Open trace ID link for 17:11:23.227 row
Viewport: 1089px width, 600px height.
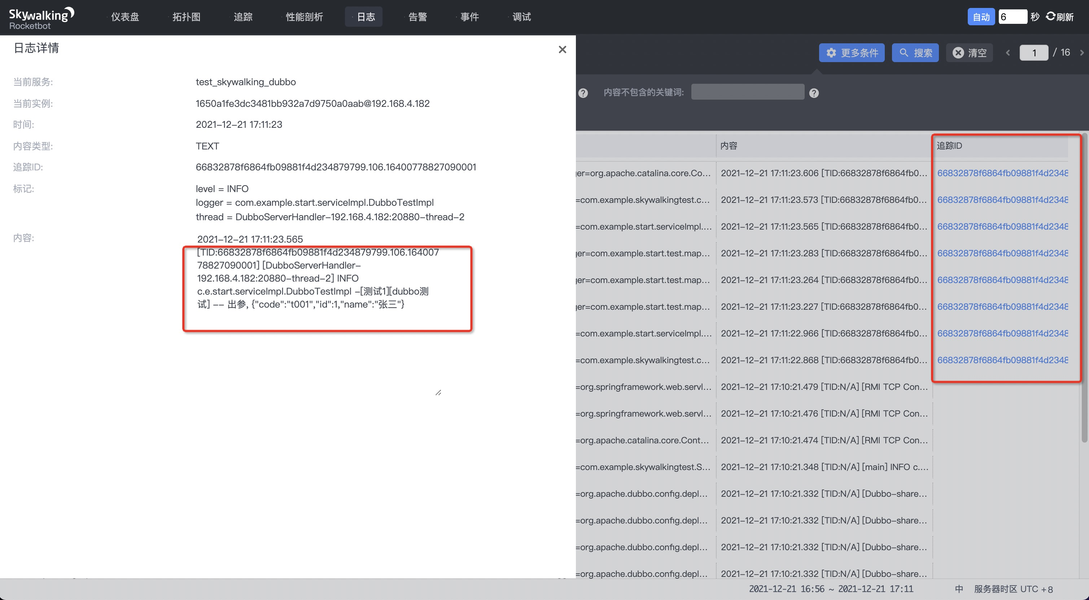click(1002, 306)
